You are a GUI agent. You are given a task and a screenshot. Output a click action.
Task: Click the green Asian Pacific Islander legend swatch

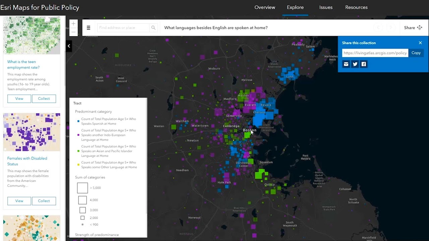point(78,151)
